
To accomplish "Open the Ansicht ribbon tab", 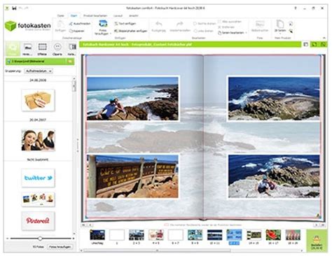I will [134, 15].
